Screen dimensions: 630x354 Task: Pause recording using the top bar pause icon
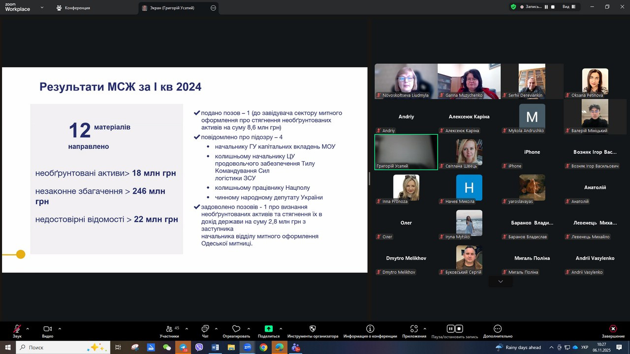tap(546, 7)
